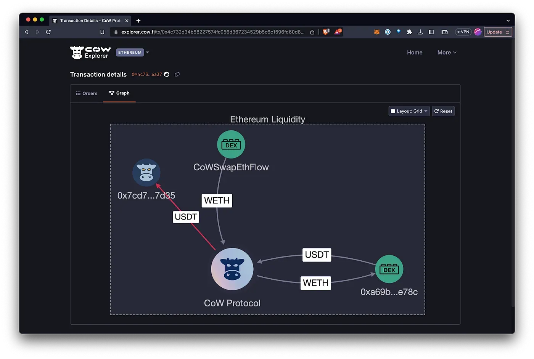The width and height of the screenshot is (534, 359).
Task: Open transaction in Etherscan via chart icon
Action: pos(167,74)
